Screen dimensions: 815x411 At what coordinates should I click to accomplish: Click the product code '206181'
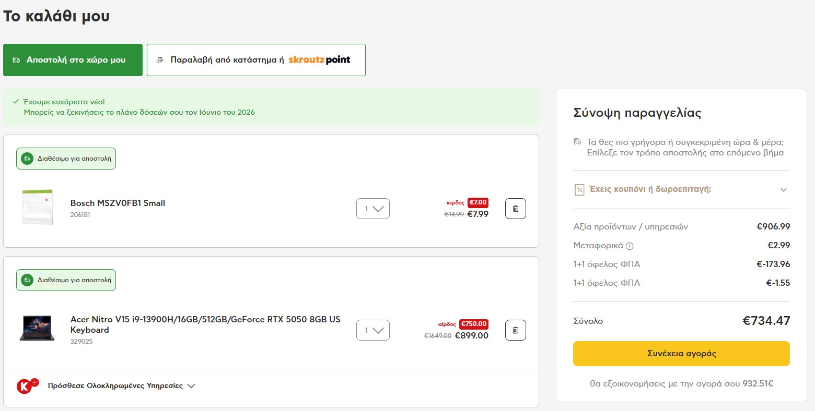point(80,215)
